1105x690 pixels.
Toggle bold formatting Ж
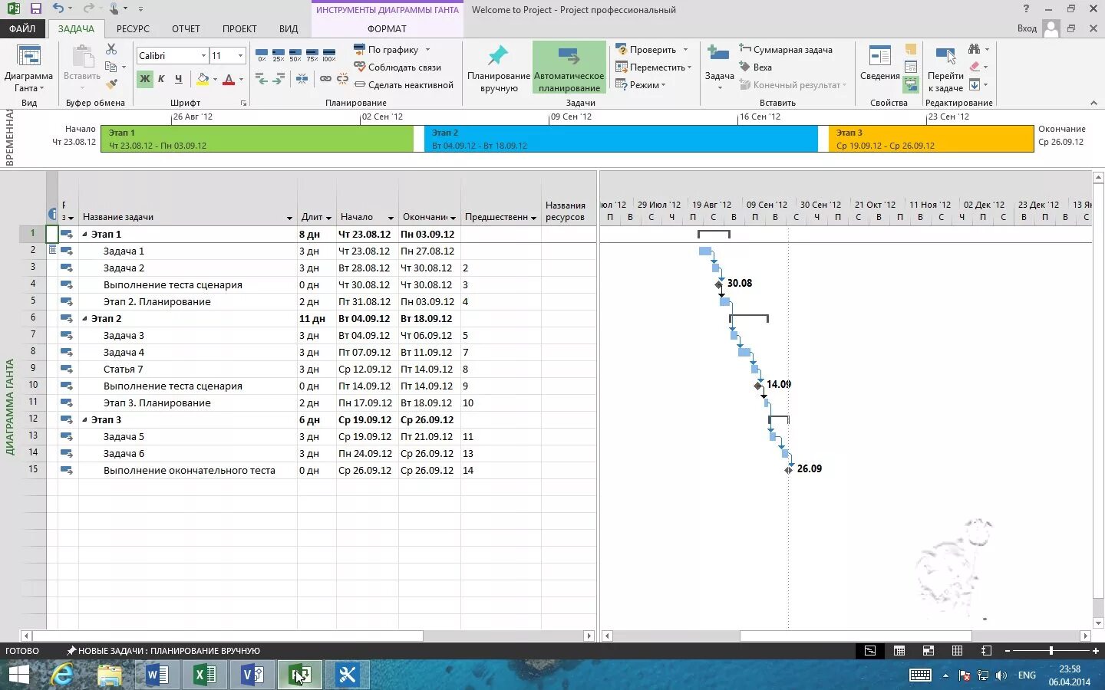tap(144, 78)
